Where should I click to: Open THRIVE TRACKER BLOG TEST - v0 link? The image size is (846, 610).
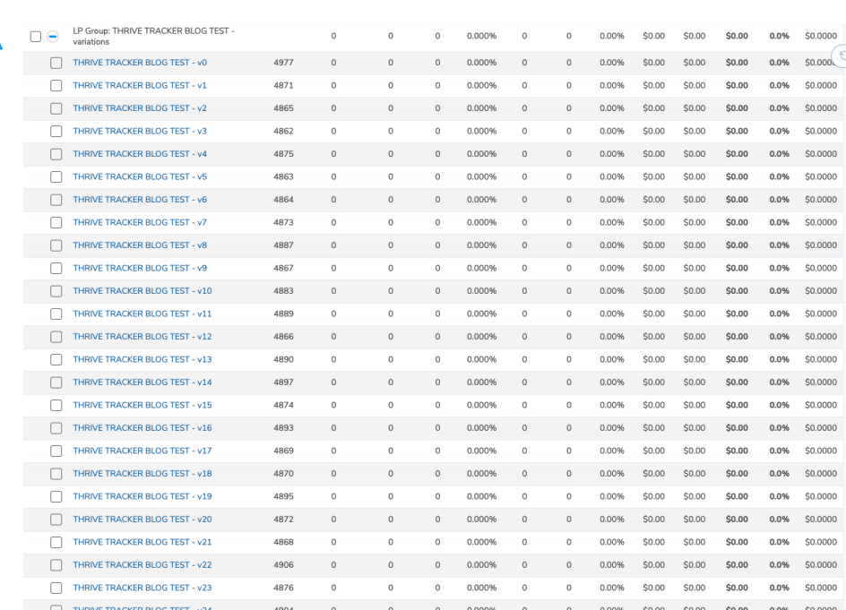coord(140,63)
